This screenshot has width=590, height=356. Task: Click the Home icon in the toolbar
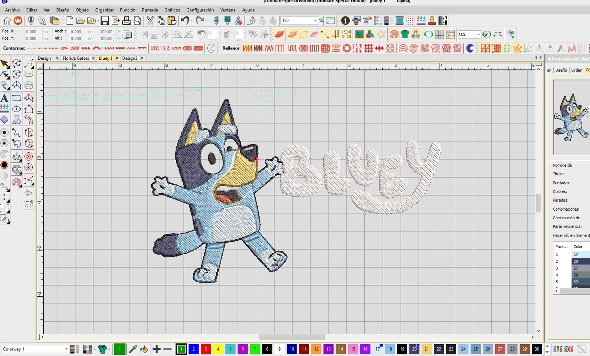pos(7,20)
